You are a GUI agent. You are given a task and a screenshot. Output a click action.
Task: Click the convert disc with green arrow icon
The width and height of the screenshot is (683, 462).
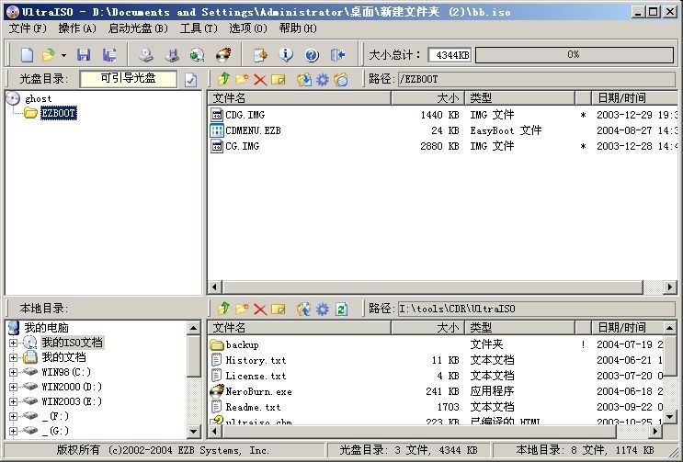(198, 55)
